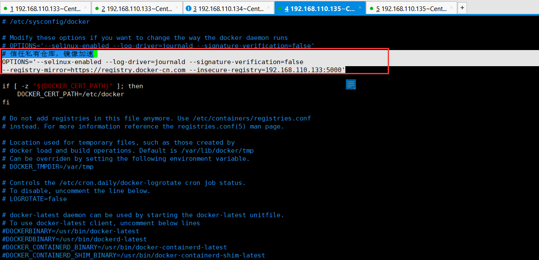
Task: Click '#DOCKER_CONTAINERD_SHIM_BINARY=' line
Action: click(x=133, y=255)
